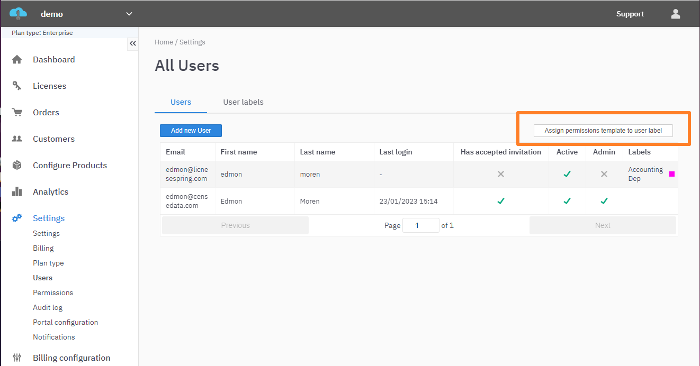Screen dimensions: 700x366
Task: Click the Orders shopping cart icon
Action: coord(17,113)
